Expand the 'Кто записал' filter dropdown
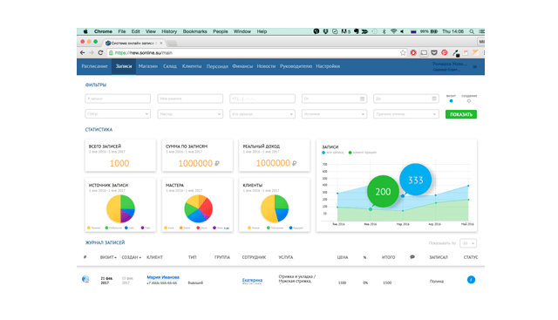The height and width of the screenshot is (320, 558). click(262, 114)
